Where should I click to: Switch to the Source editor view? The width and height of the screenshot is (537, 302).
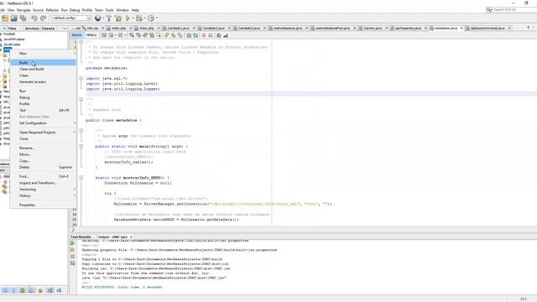(76, 35)
